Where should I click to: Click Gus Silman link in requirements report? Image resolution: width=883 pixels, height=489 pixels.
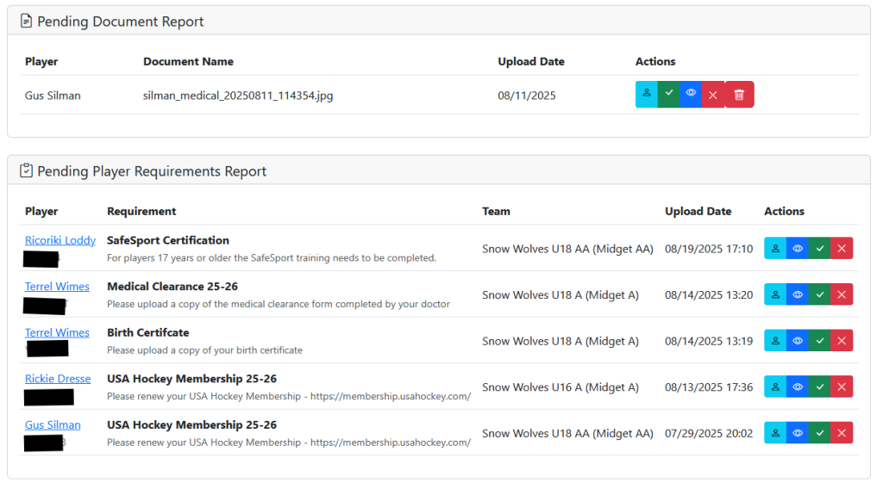point(53,424)
